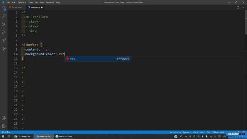247x139 pixels.
Task: Click UTF-8 encoding in status bar
Action: pos(195,132)
